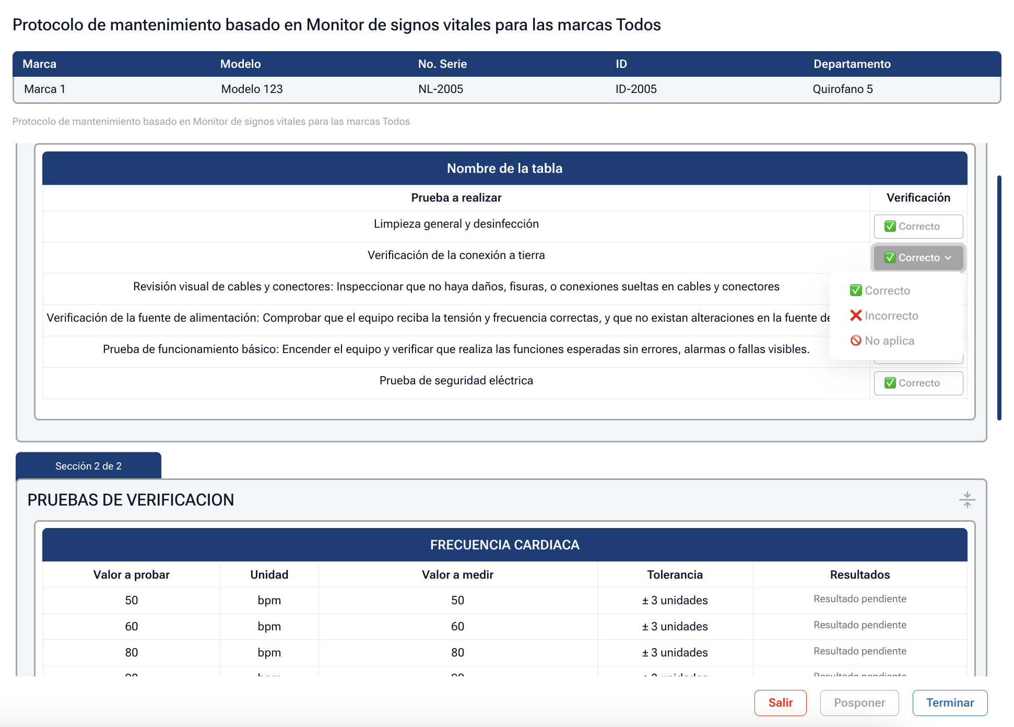Pick No aplica from the options list
This screenshot has height=727, width=1014.
(x=889, y=341)
